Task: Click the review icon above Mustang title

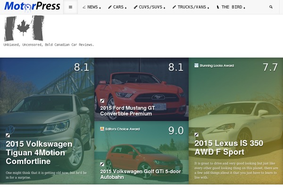Action: (x=102, y=101)
